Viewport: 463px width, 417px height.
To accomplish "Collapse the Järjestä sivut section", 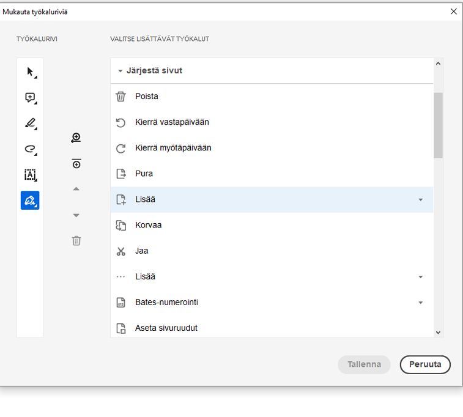I will click(x=120, y=71).
